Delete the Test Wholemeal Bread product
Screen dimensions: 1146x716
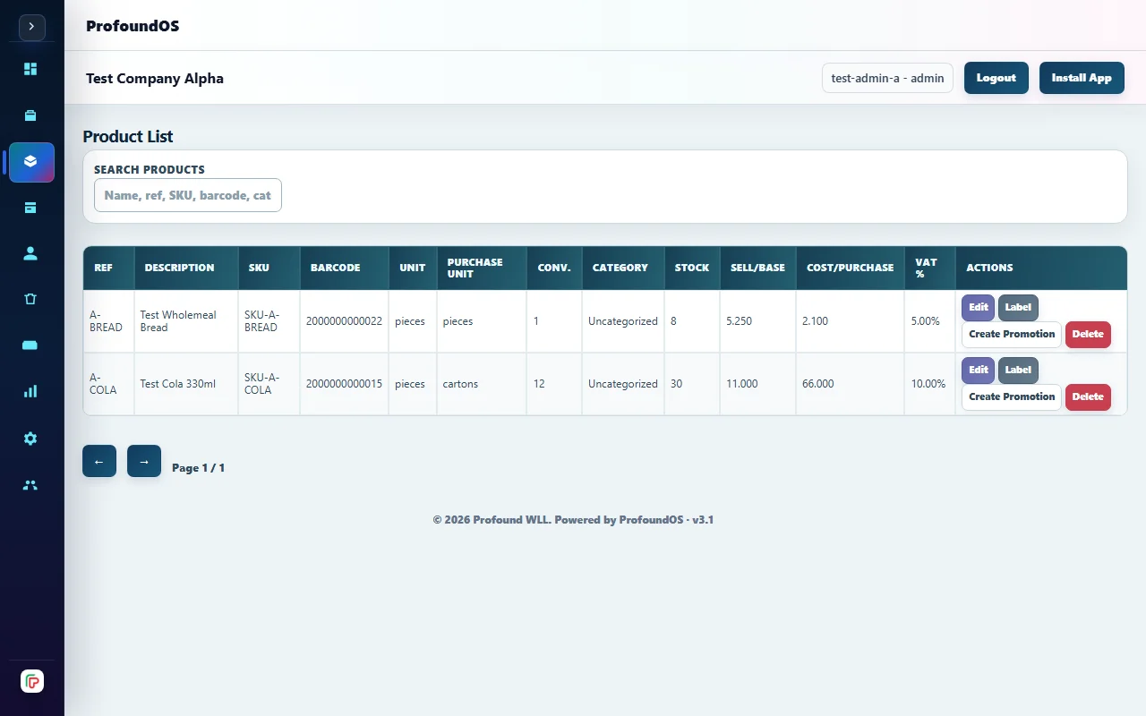pyautogui.click(x=1088, y=335)
